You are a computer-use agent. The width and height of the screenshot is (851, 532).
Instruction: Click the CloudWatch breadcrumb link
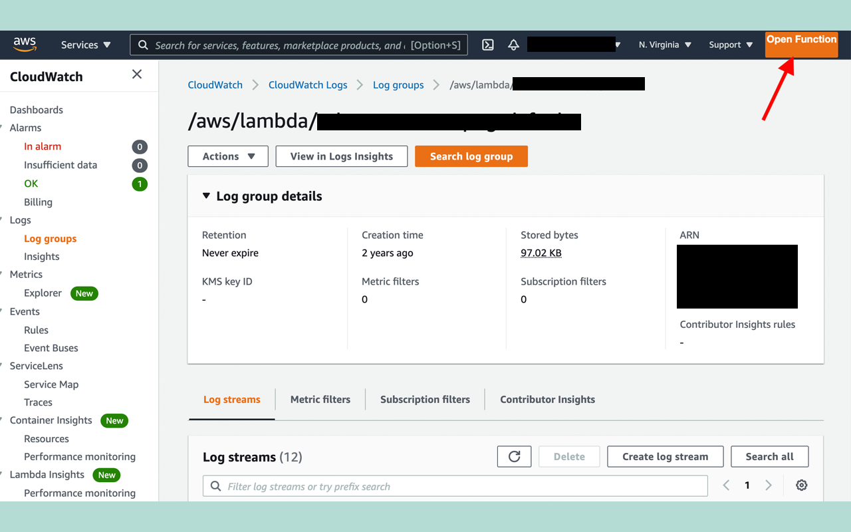(x=215, y=84)
